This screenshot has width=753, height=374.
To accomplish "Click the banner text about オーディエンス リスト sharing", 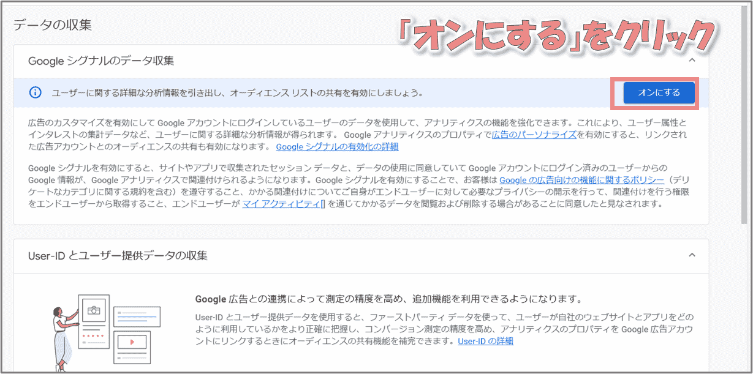I will (x=237, y=93).
